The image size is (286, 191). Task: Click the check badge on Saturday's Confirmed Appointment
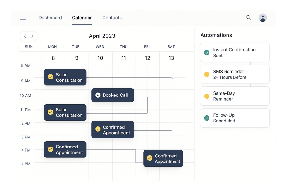coord(149,159)
